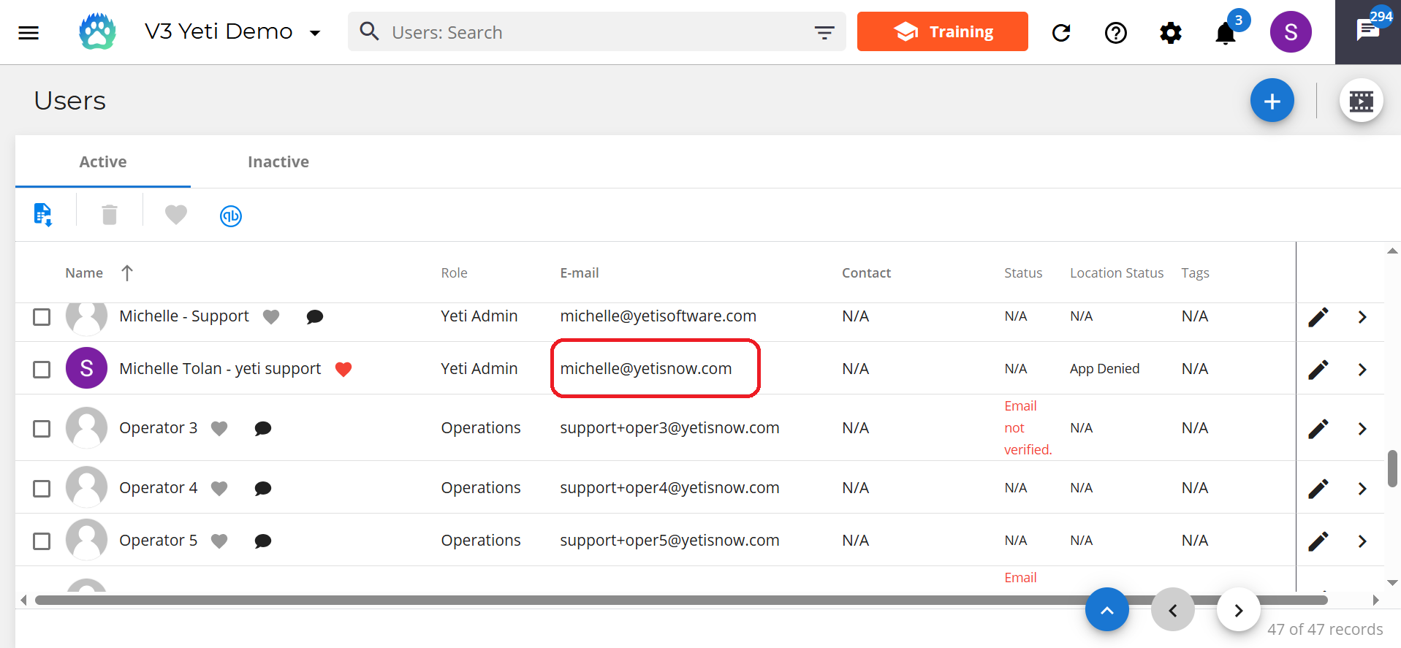1401x648 pixels.
Task: Toggle favorite heart for Operator 3
Action: click(219, 428)
